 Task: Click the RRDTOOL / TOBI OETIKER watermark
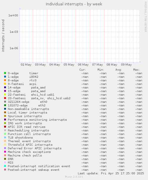[146, 17]
